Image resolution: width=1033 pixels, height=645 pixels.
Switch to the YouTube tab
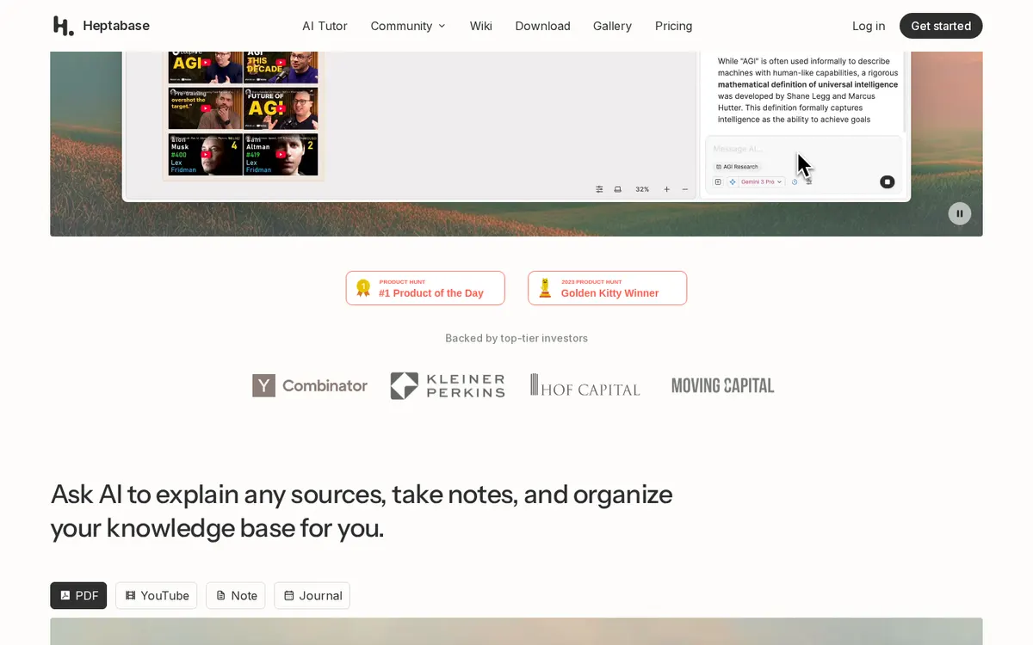pyautogui.click(x=157, y=595)
